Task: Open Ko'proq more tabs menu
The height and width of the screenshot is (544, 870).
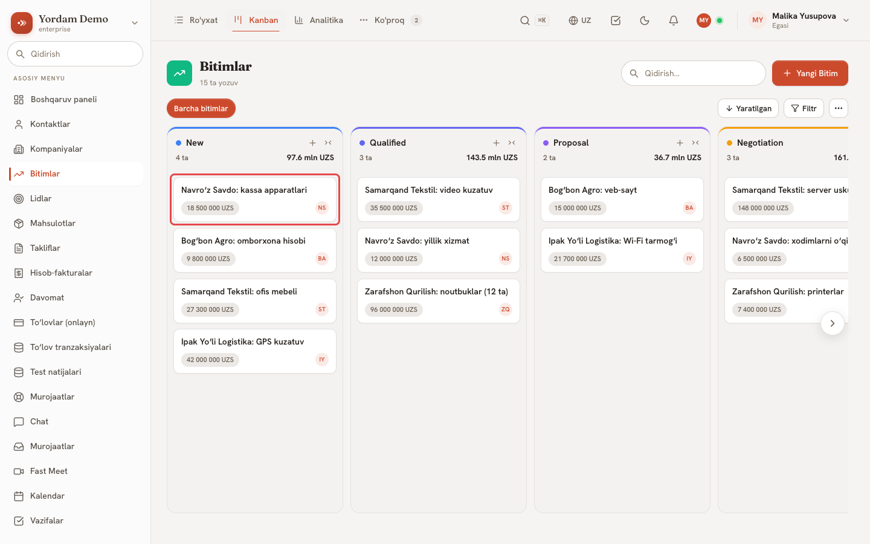Action: point(390,21)
